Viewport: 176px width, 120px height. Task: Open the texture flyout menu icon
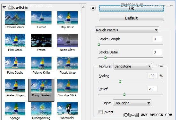pos(160,66)
